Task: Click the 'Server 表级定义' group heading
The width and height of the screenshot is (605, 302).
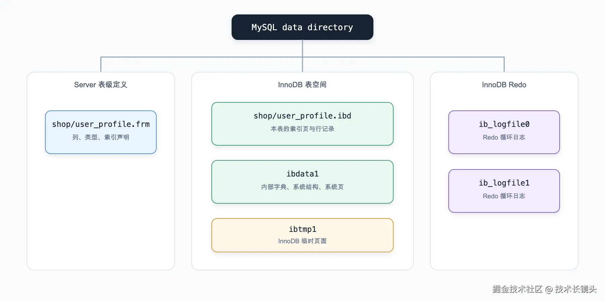Action: [101, 85]
